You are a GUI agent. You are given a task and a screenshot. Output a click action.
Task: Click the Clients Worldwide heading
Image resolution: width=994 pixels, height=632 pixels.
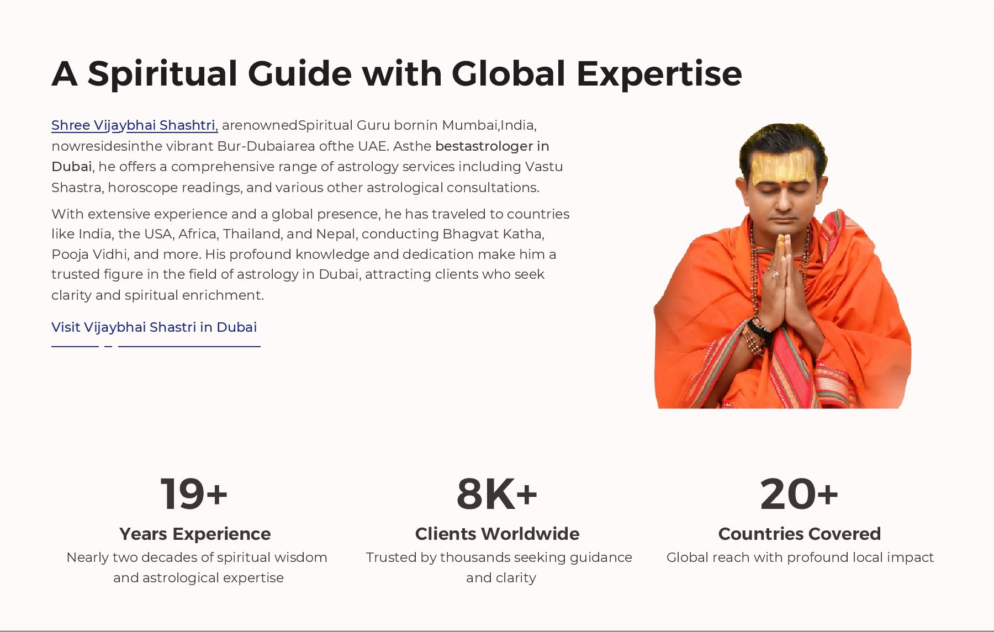(x=497, y=534)
